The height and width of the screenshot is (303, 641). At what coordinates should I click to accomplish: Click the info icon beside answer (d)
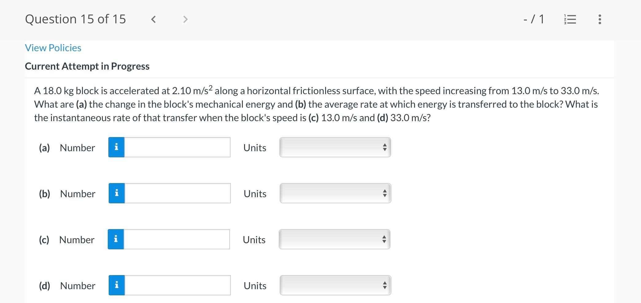(x=116, y=285)
